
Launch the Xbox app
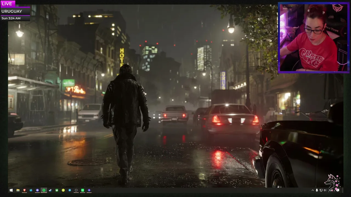pyautogui.click(x=57, y=190)
